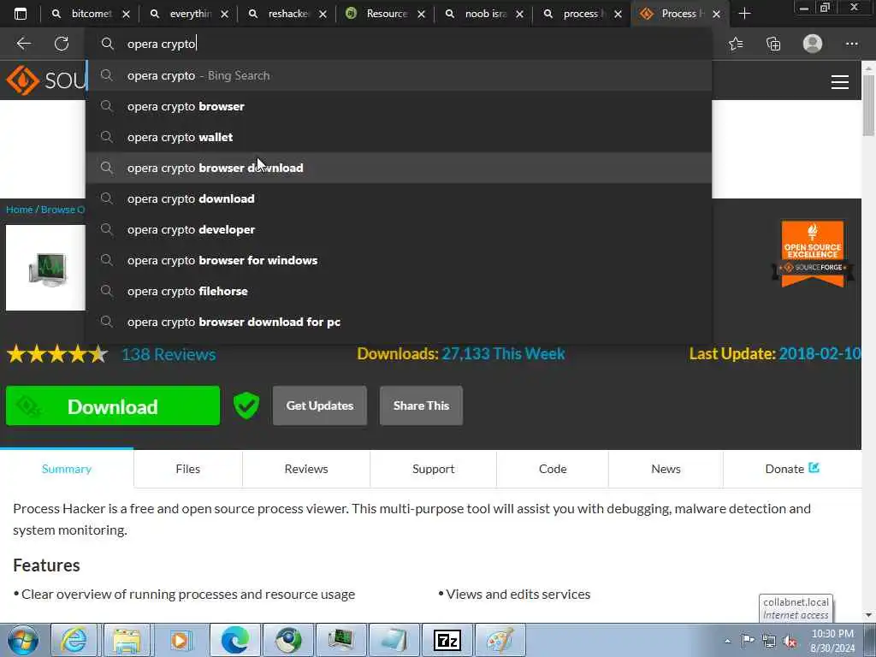
Task: Click the address bar with 'opera crypto'
Action: click(399, 44)
